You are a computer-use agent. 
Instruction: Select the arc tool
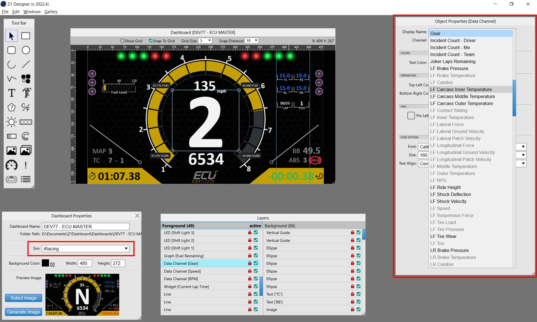pos(11,64)
